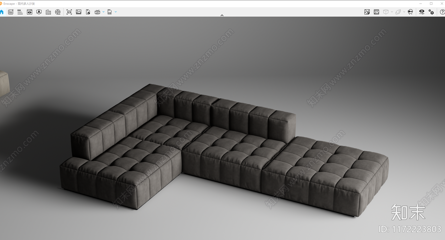Open the site context buildings icon
445x240 pixels.
[48, 12]
